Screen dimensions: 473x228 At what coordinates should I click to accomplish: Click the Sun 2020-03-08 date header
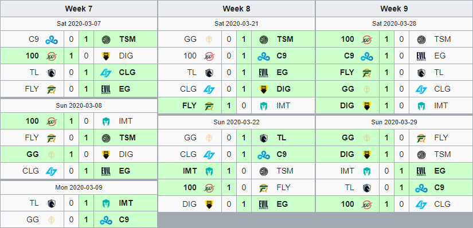pos(79,106)
